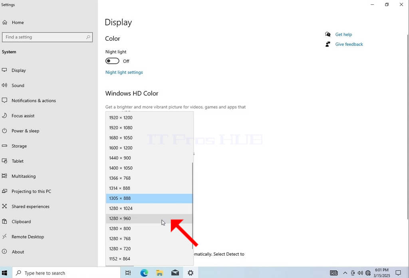Click the search magnifier in Find a setting

coord(88,37)
